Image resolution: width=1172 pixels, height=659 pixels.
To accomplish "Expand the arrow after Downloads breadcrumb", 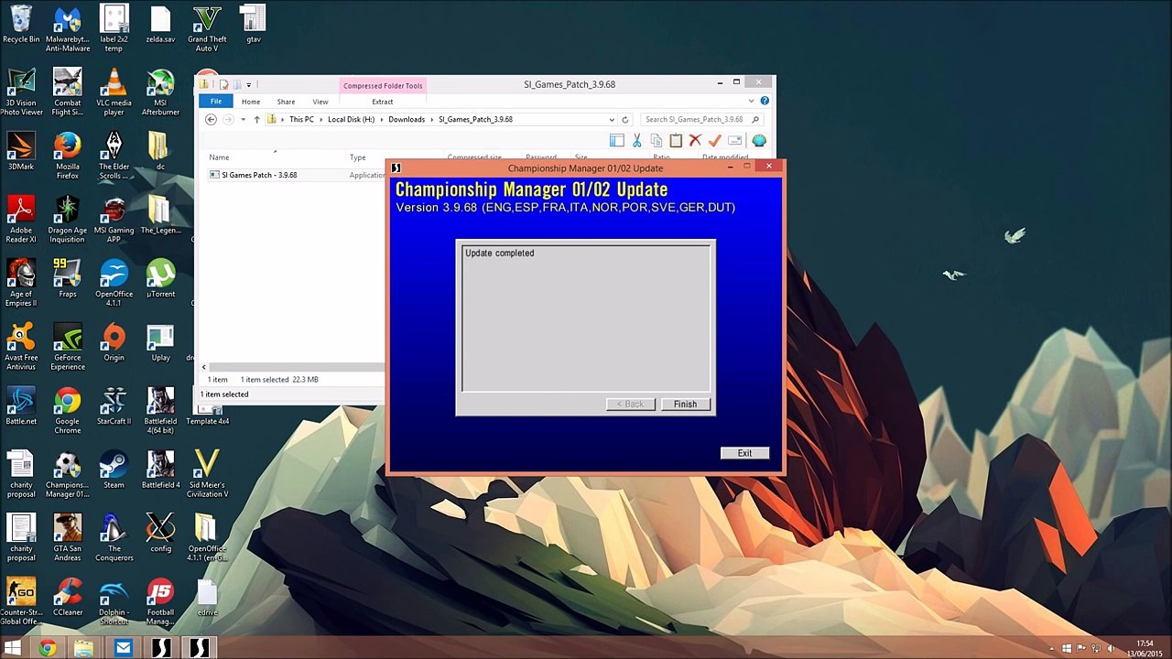I will point(432,120).
